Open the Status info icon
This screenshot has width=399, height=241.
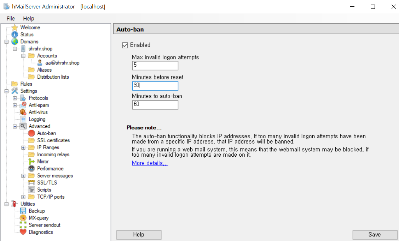[x=15, y=35]
